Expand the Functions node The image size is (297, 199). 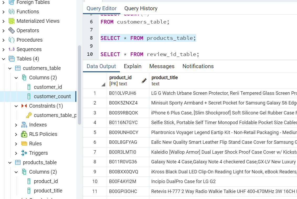3,12
